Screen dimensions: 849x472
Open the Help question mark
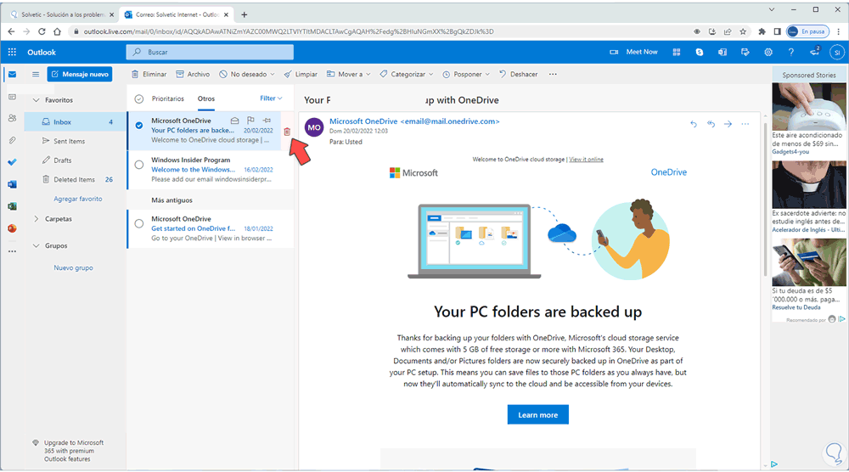click(791, 52)
